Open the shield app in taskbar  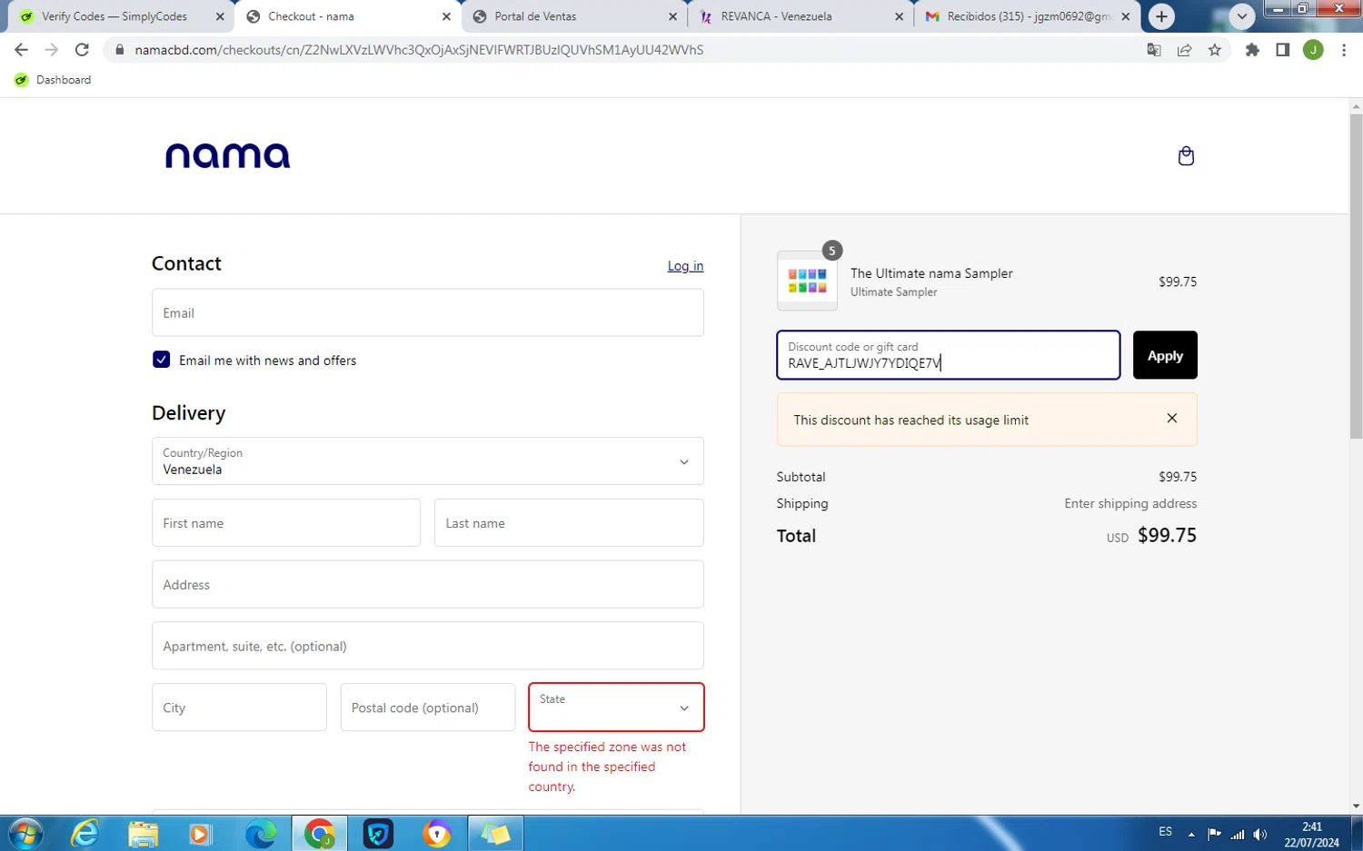[x=378, y=834]
